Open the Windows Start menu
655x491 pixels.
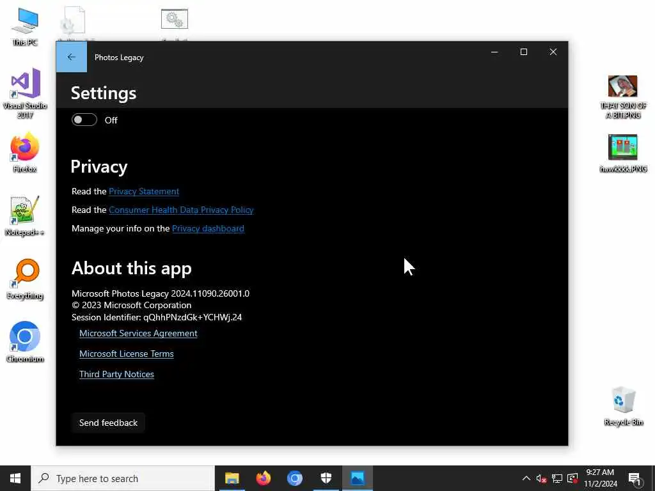click(15, 478)
